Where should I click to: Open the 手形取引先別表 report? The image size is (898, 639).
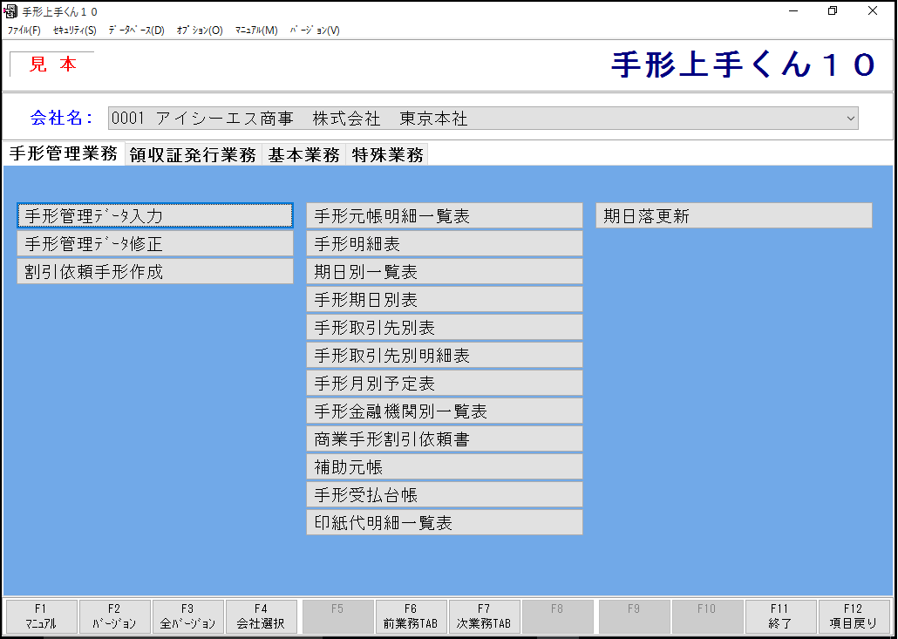(x=445, y=328)
